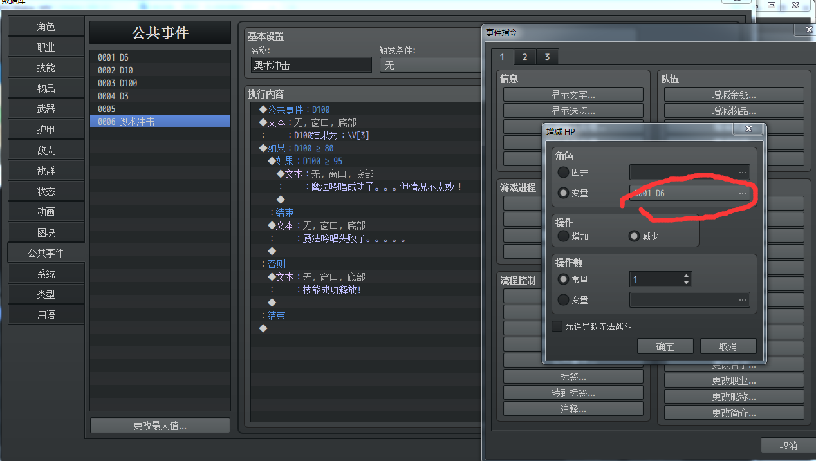The image size is (816, 461).
Task: Click the 显示选项... command button
Action: 573,111
